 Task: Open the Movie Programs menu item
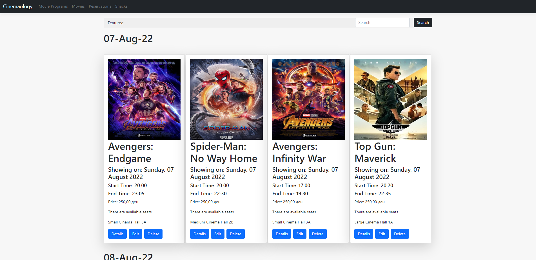click(x=53, y=6)
